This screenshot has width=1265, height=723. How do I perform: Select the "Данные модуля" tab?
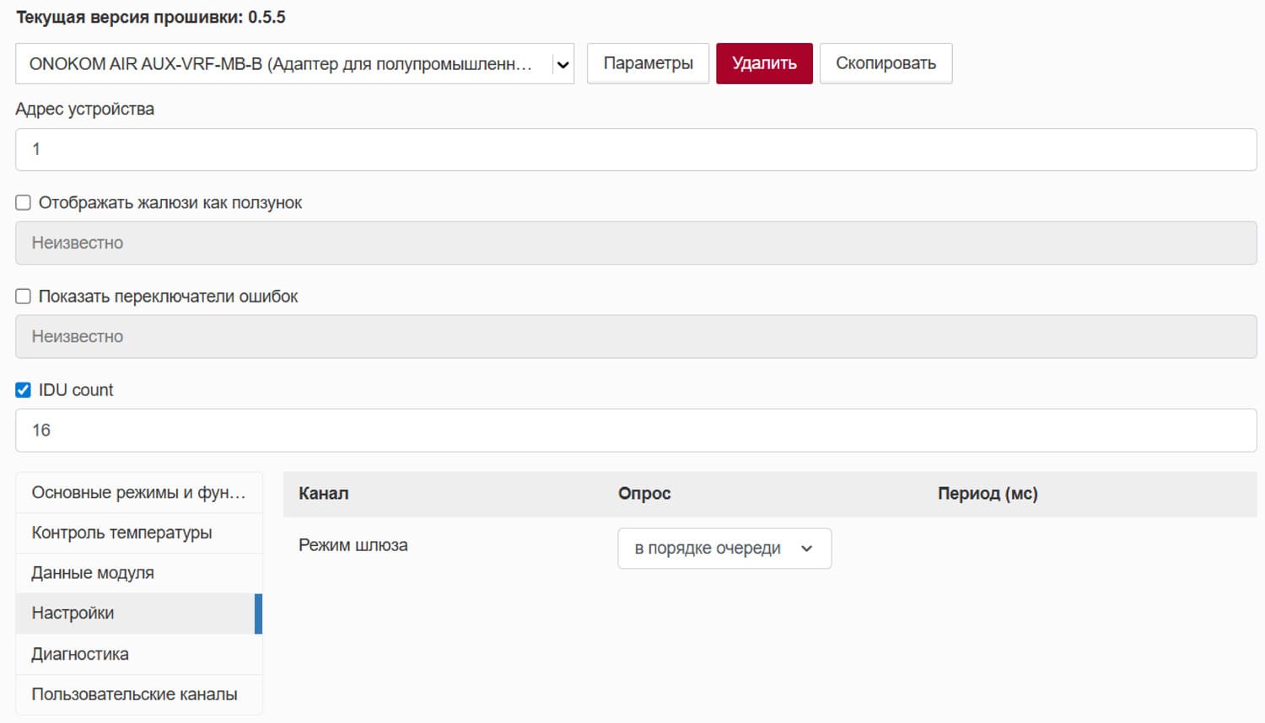(139, 573)
